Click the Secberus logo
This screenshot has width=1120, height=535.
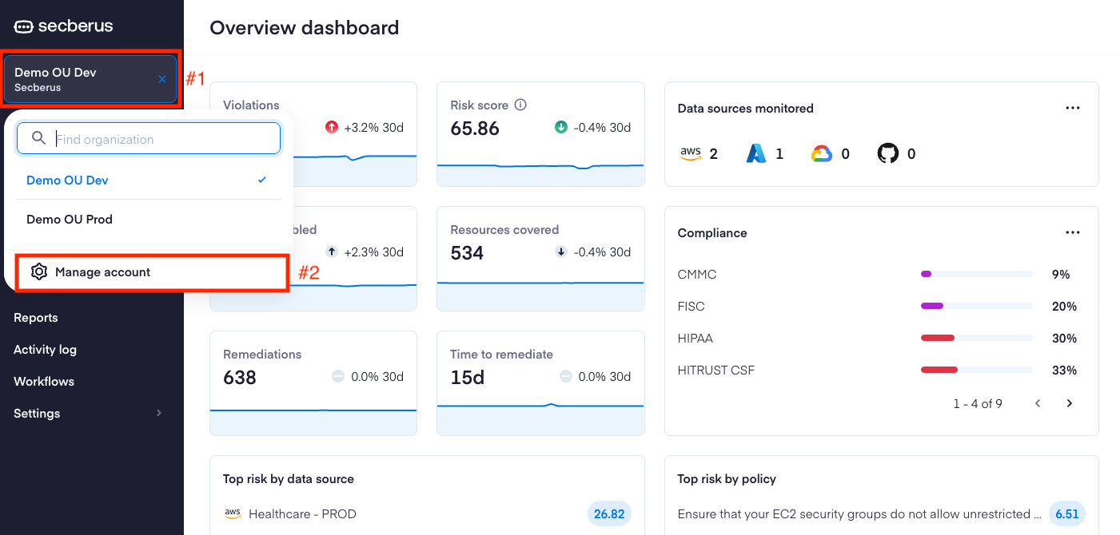pos(64,26)
